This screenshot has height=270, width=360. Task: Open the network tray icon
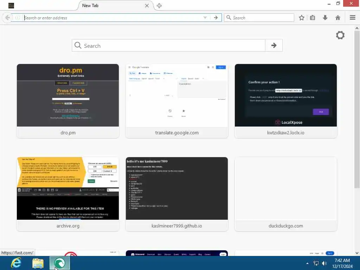point(316,263)
